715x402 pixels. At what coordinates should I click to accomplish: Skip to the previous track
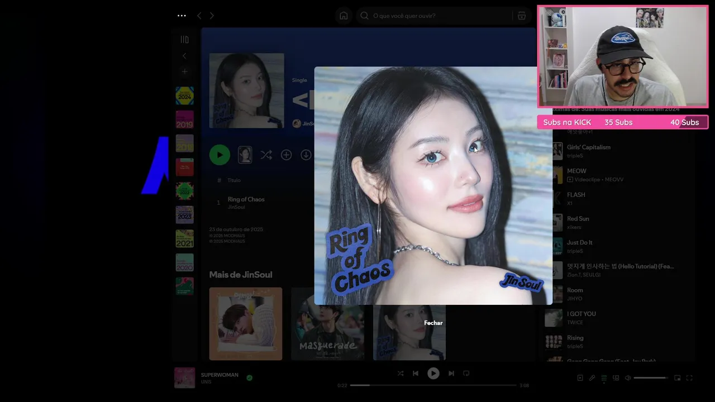[x=416, y=374]
